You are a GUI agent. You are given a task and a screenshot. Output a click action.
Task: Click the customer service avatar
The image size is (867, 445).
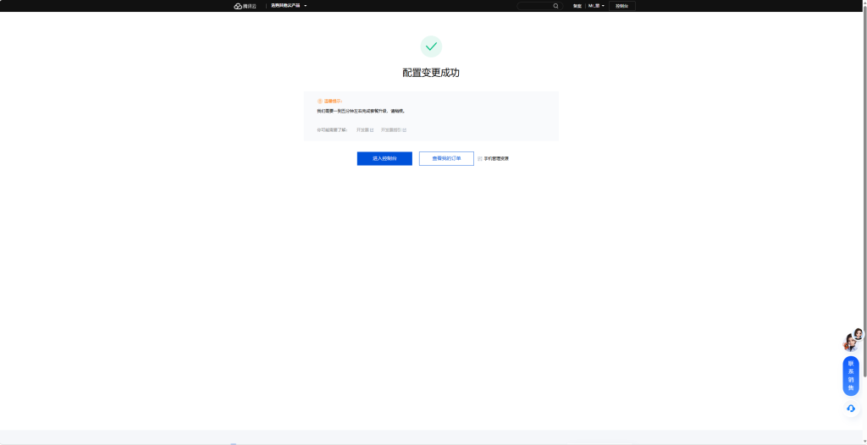(x=853, y=341)
